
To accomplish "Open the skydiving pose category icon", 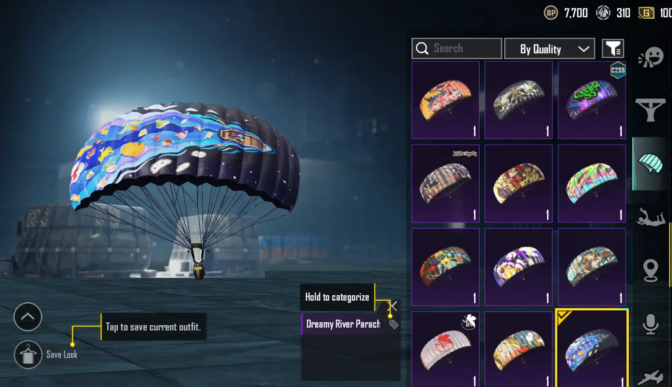I will click(x=651, y=217).
